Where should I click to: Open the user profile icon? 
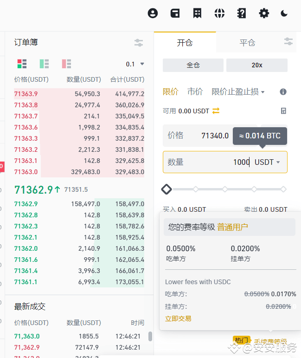(x=153, y=13)
